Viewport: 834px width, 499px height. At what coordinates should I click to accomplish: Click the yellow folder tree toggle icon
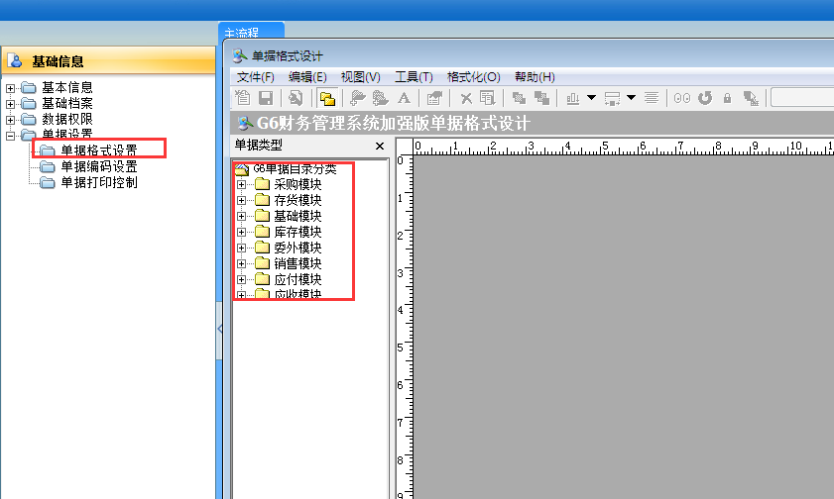pos(326,98)
